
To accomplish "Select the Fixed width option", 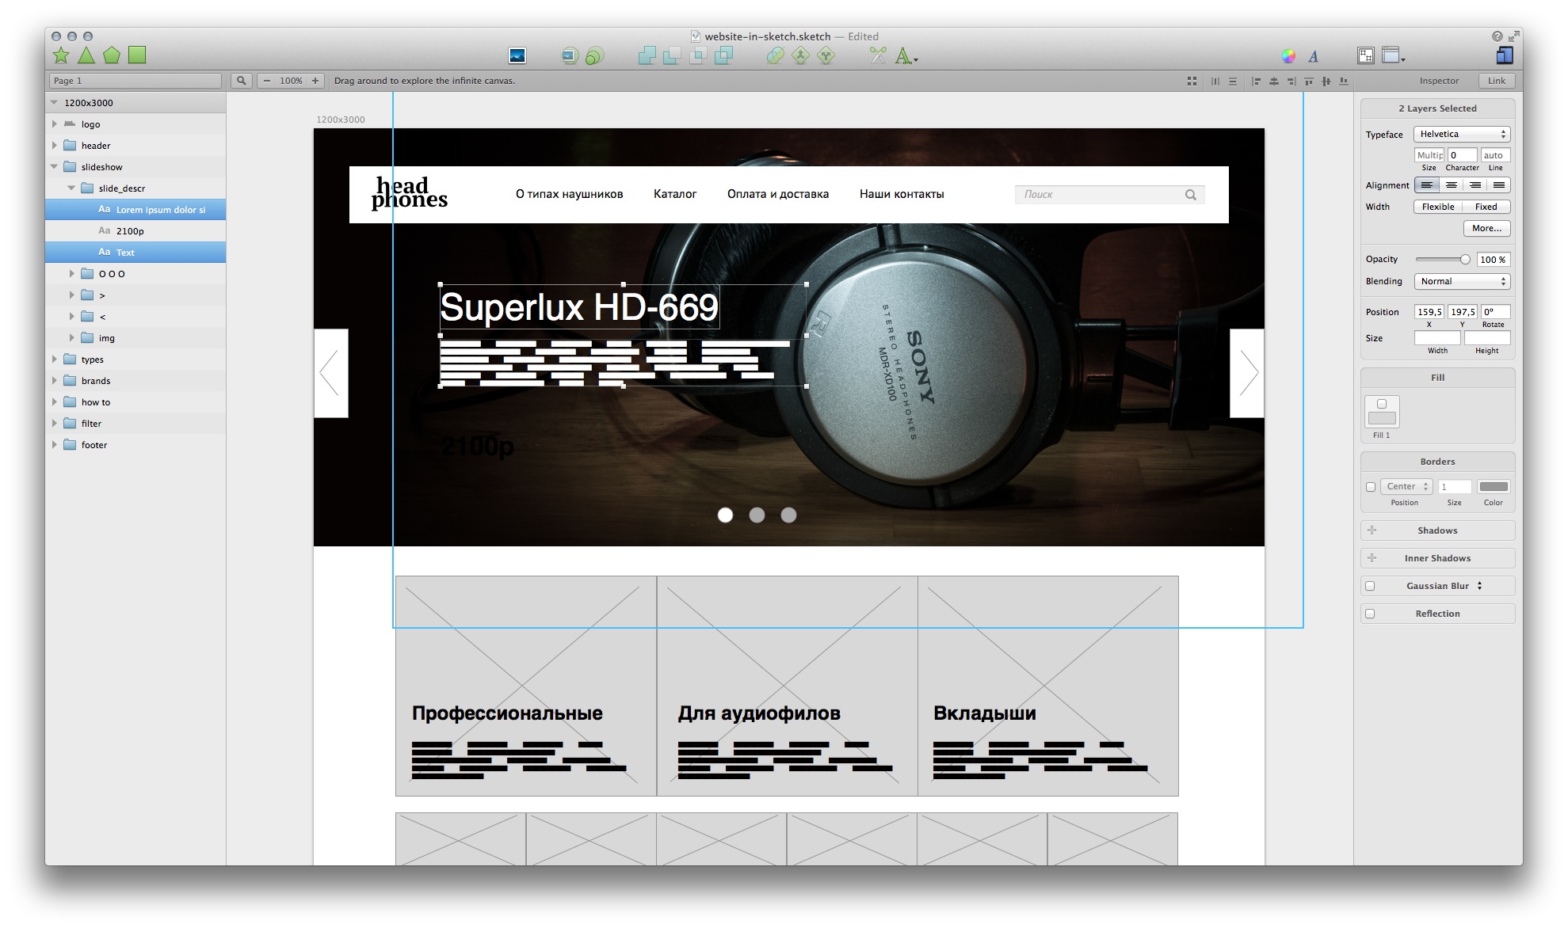I will 1486,207.
